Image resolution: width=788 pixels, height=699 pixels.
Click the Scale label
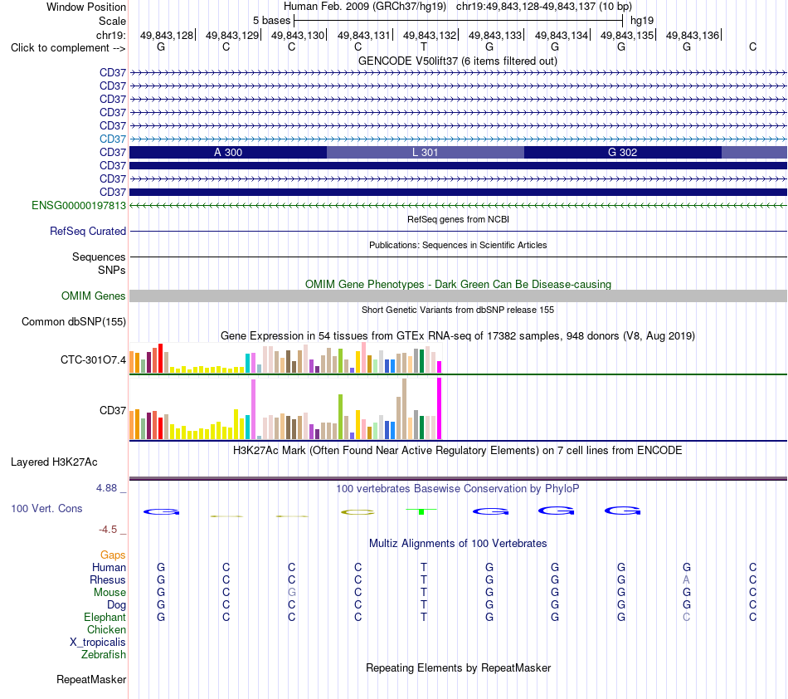click(x=112, y=21)
